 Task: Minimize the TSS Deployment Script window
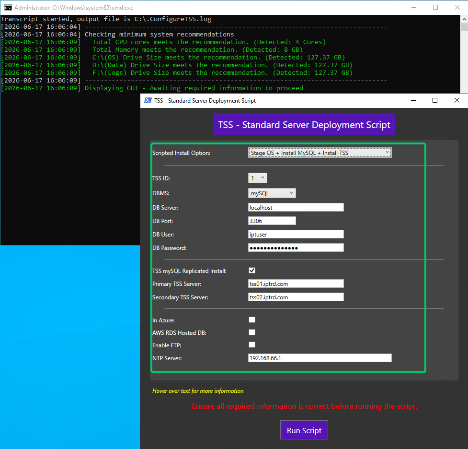click(413, 100)
